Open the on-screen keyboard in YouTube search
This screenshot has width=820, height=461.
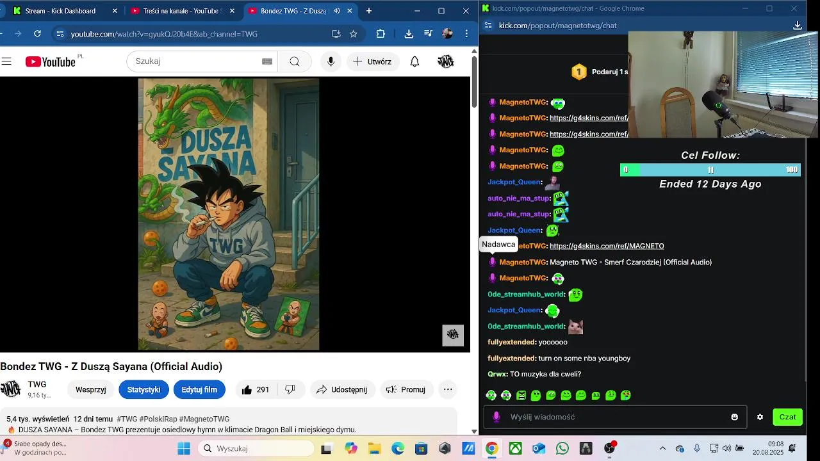[267, 61]
